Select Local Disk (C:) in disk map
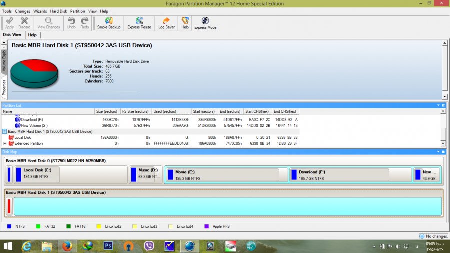450x253 pixels. click(71, 174)
